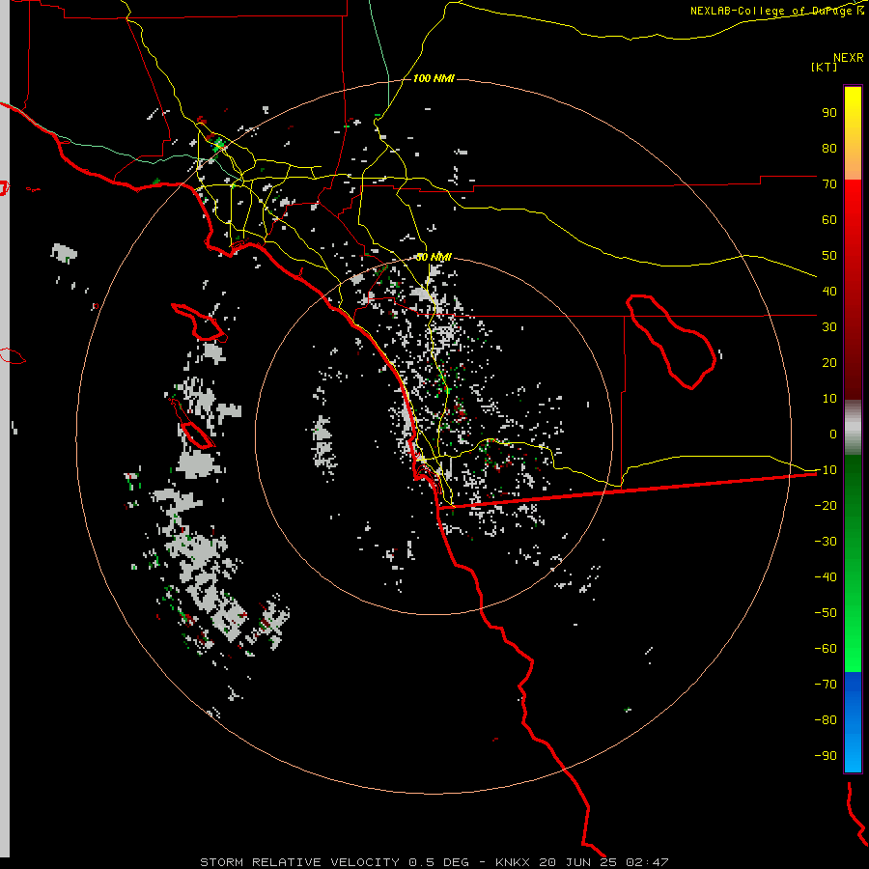Click the -30 value on the velocity scale
The width and height of the screenshot is (869, 869).
click(826, 542)
